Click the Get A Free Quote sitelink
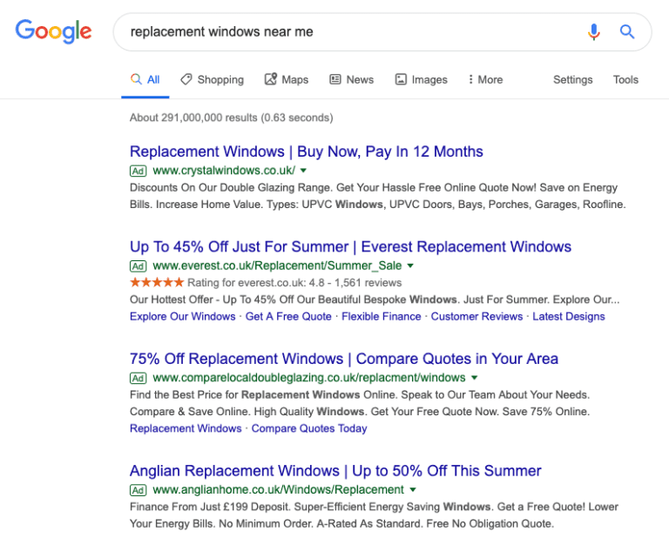This screenshot has height=545, width=669. pos(288,316)
